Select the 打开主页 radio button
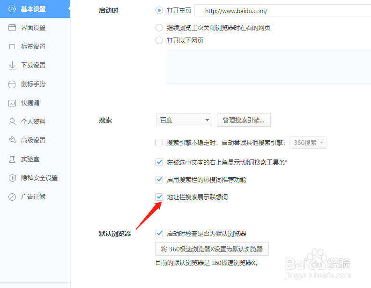 pyautogui.click(x=159, y=10)
